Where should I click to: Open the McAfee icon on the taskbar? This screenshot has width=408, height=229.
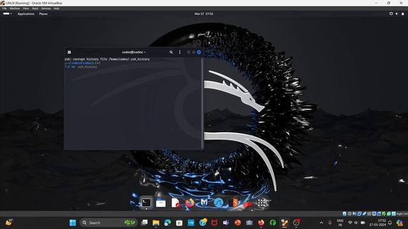click(x=214, y=223)
